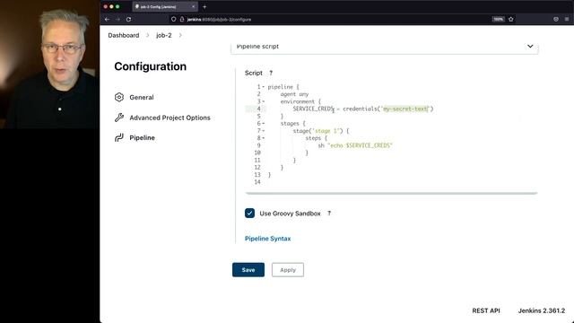Uncheck the Use Groovy Sandbox checkbox
The image size is (574, 323).
point(249,214)
